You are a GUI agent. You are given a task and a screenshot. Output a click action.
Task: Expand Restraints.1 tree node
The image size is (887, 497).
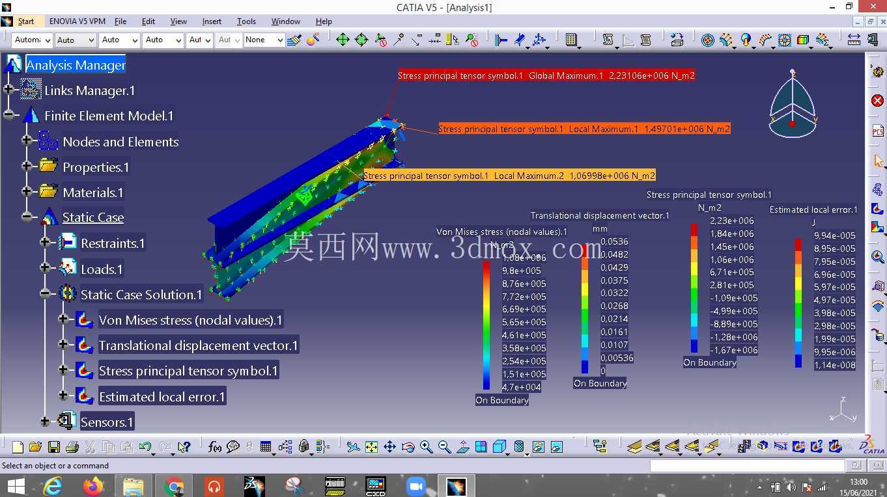click(45, 242)
